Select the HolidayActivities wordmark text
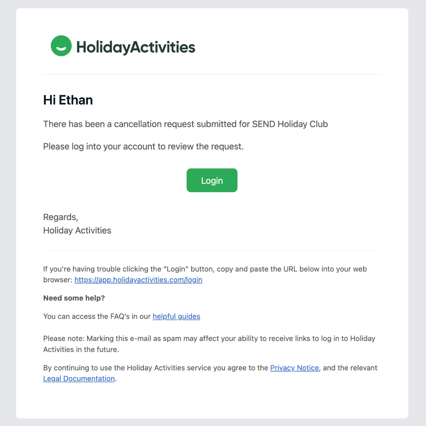This screenshot has height=426, width=426. pyautogui.click(x=136, y=46)
